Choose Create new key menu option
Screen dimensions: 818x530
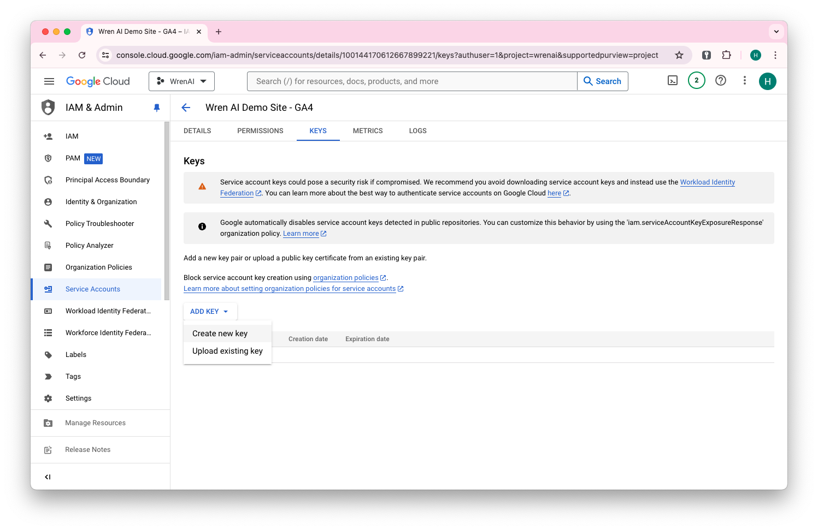[x=227, y=334]
